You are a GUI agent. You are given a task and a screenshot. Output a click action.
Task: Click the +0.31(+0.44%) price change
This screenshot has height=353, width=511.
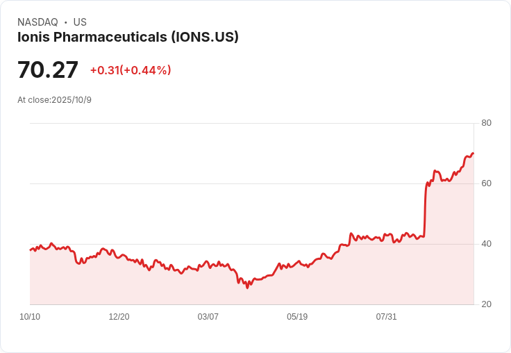(x=131, y=70)
